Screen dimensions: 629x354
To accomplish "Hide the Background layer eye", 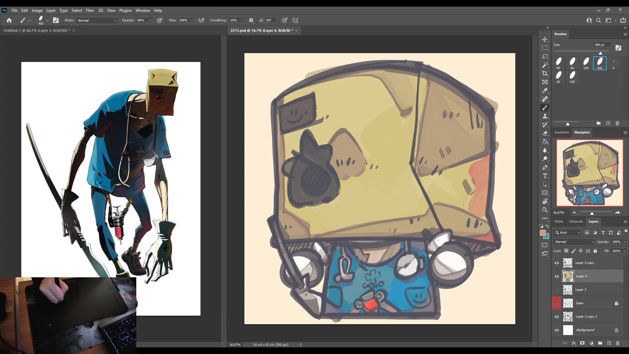I will [557, 330].
